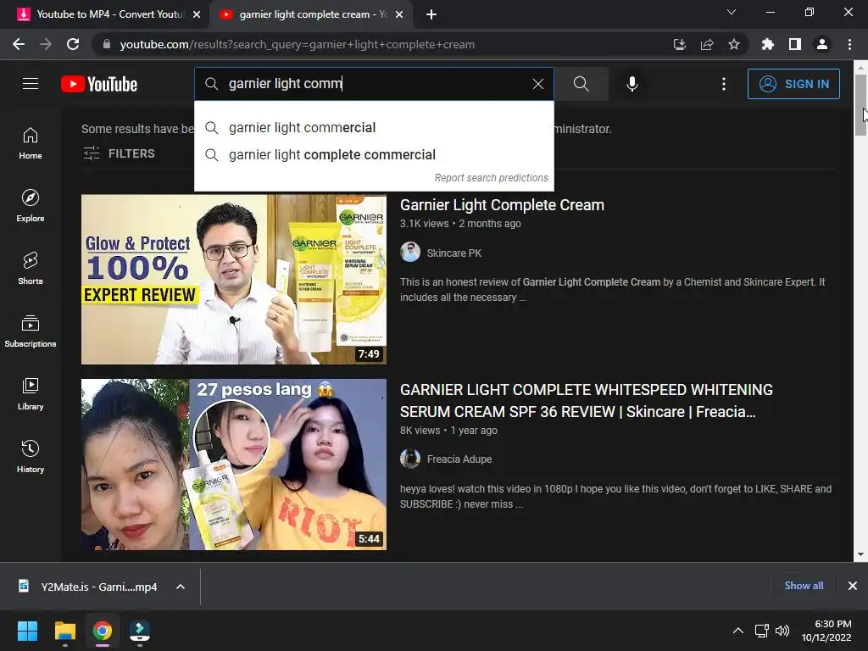Click the install app icon in address bar
The height and width of the screenshot is (651, 868).
(679, 44)
